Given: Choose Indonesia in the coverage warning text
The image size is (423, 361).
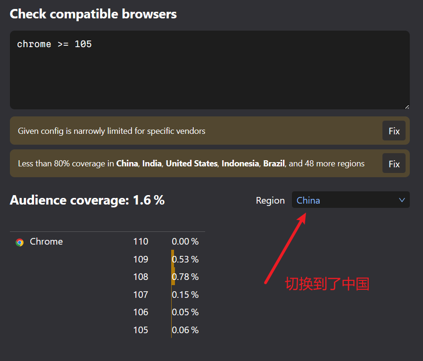Looking at the screenshot, I should pyautogui.click(x=240, y=164).
